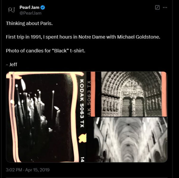Click the "– Jeff" signature line
The image size is (179, 178).
[12, 64]
